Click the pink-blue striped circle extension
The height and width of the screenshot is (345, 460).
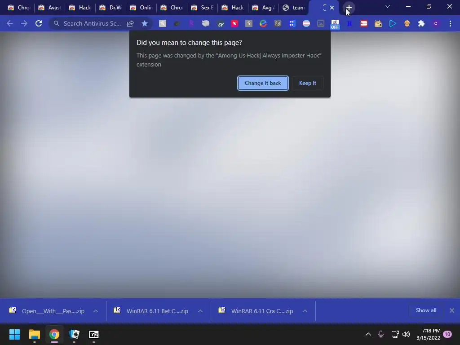click(x=306, y=23)
